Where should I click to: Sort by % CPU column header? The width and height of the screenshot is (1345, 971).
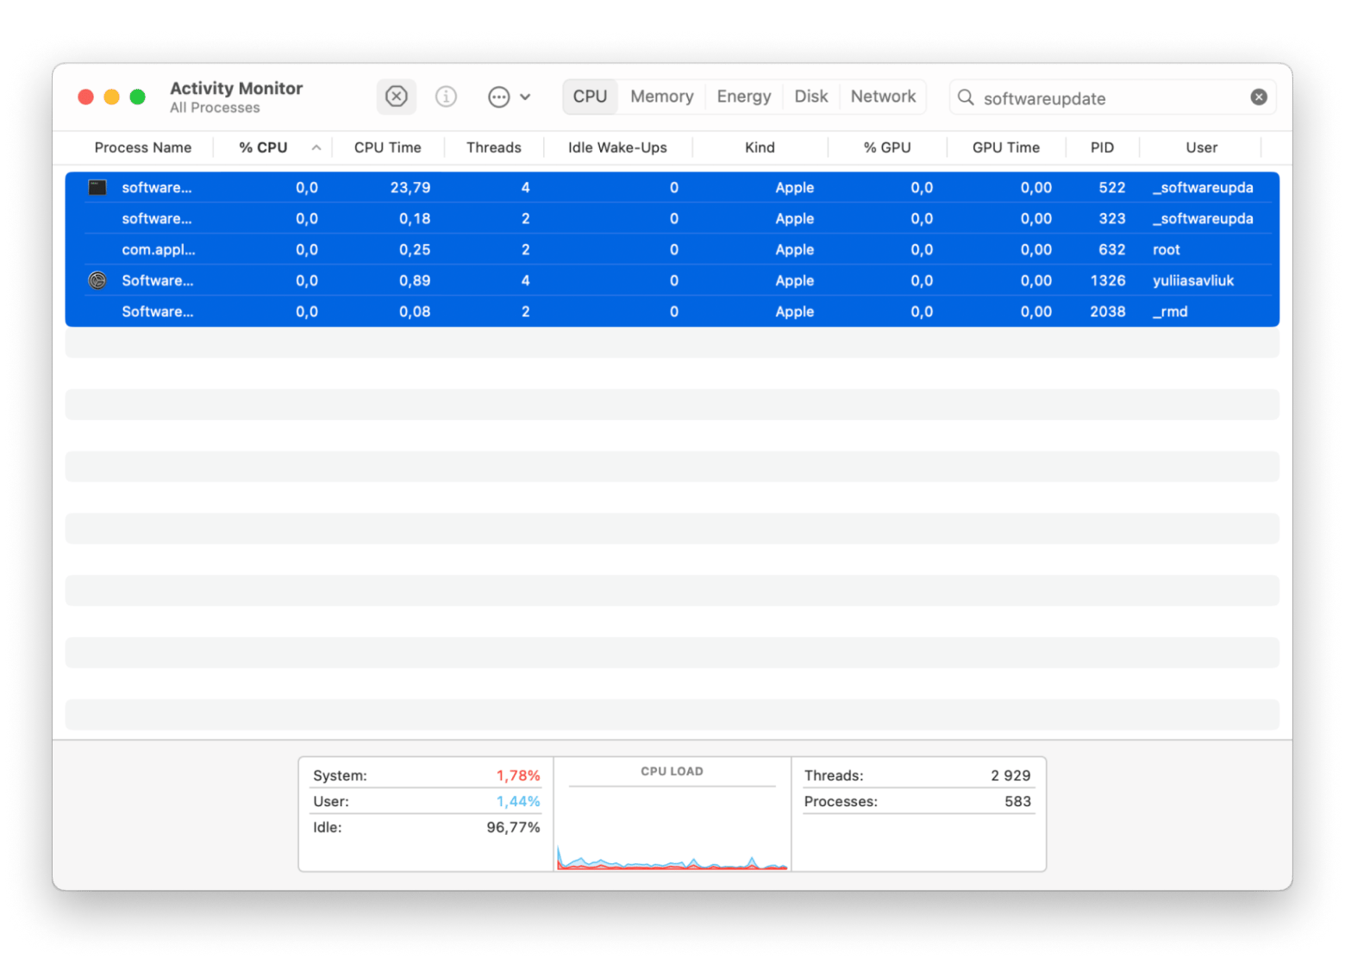263,147
